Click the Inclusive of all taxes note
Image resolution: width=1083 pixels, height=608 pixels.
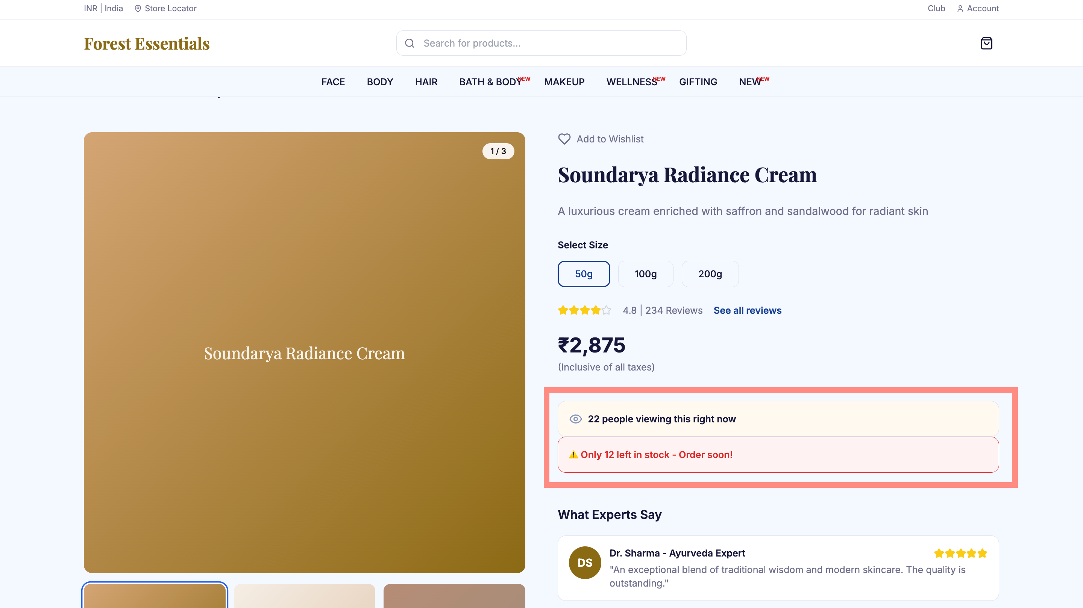tap(606, 367)
